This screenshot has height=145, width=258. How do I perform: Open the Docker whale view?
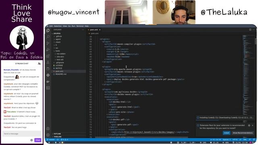pos(48,81)
